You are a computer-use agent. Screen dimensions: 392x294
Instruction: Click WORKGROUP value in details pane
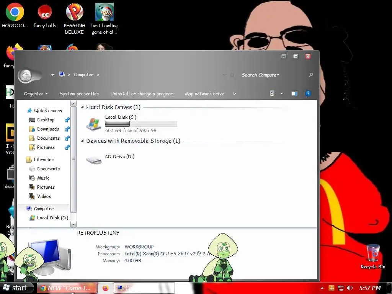tap(139, 247)
